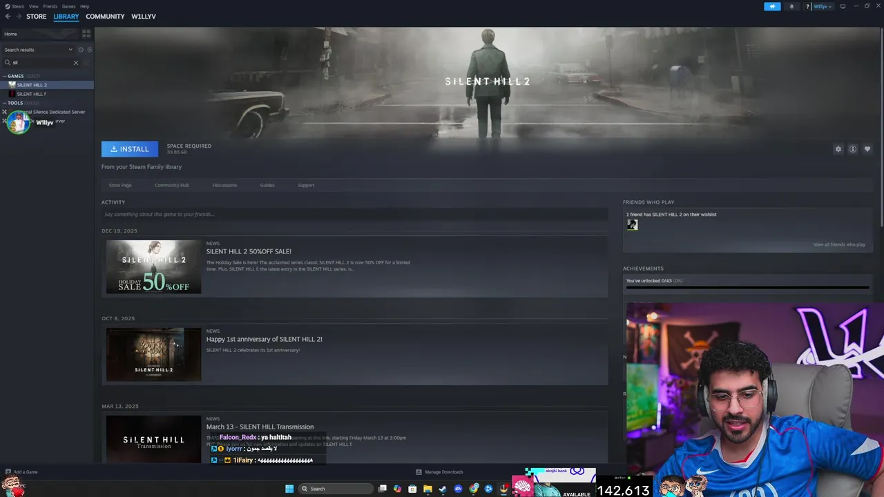Open Task View on the taskbar
The image size is (884, 497).
[x=382, y=489]
